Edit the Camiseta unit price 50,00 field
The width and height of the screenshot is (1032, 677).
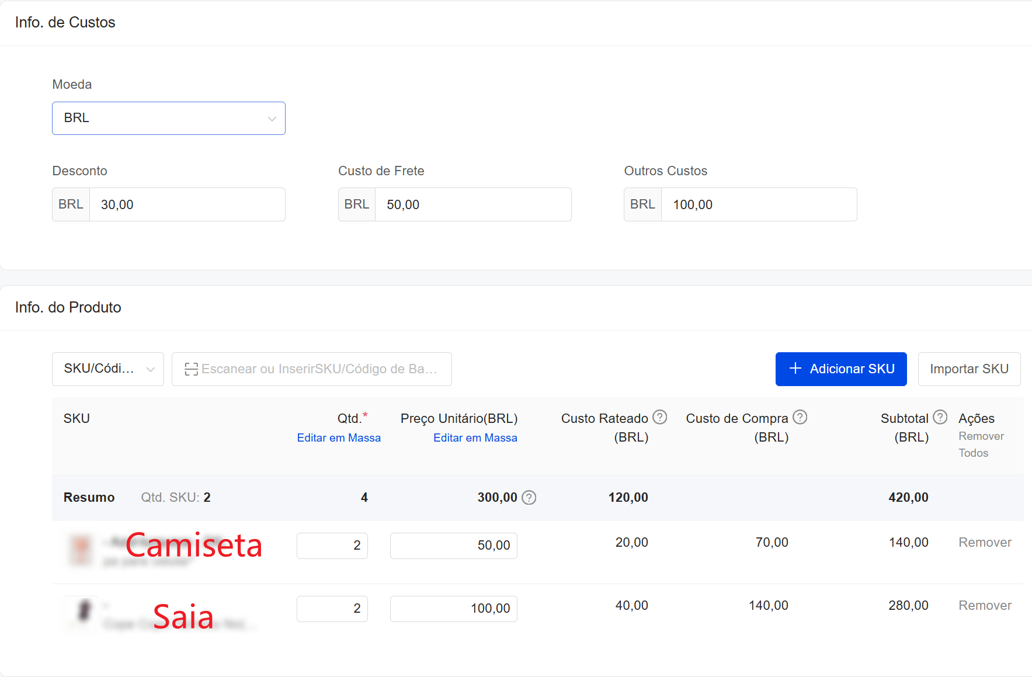(x=454, y=546)
